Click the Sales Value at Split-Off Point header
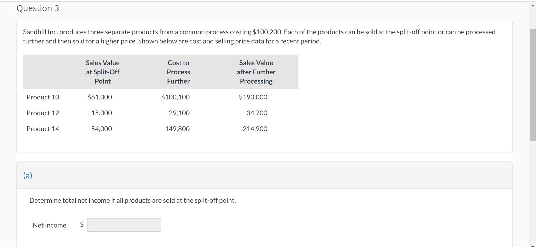Screen dimensions: 536x247 (103, 72)
